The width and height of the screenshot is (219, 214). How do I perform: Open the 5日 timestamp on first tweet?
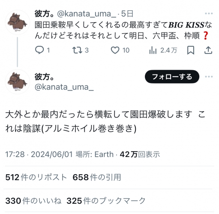[127, 14]
